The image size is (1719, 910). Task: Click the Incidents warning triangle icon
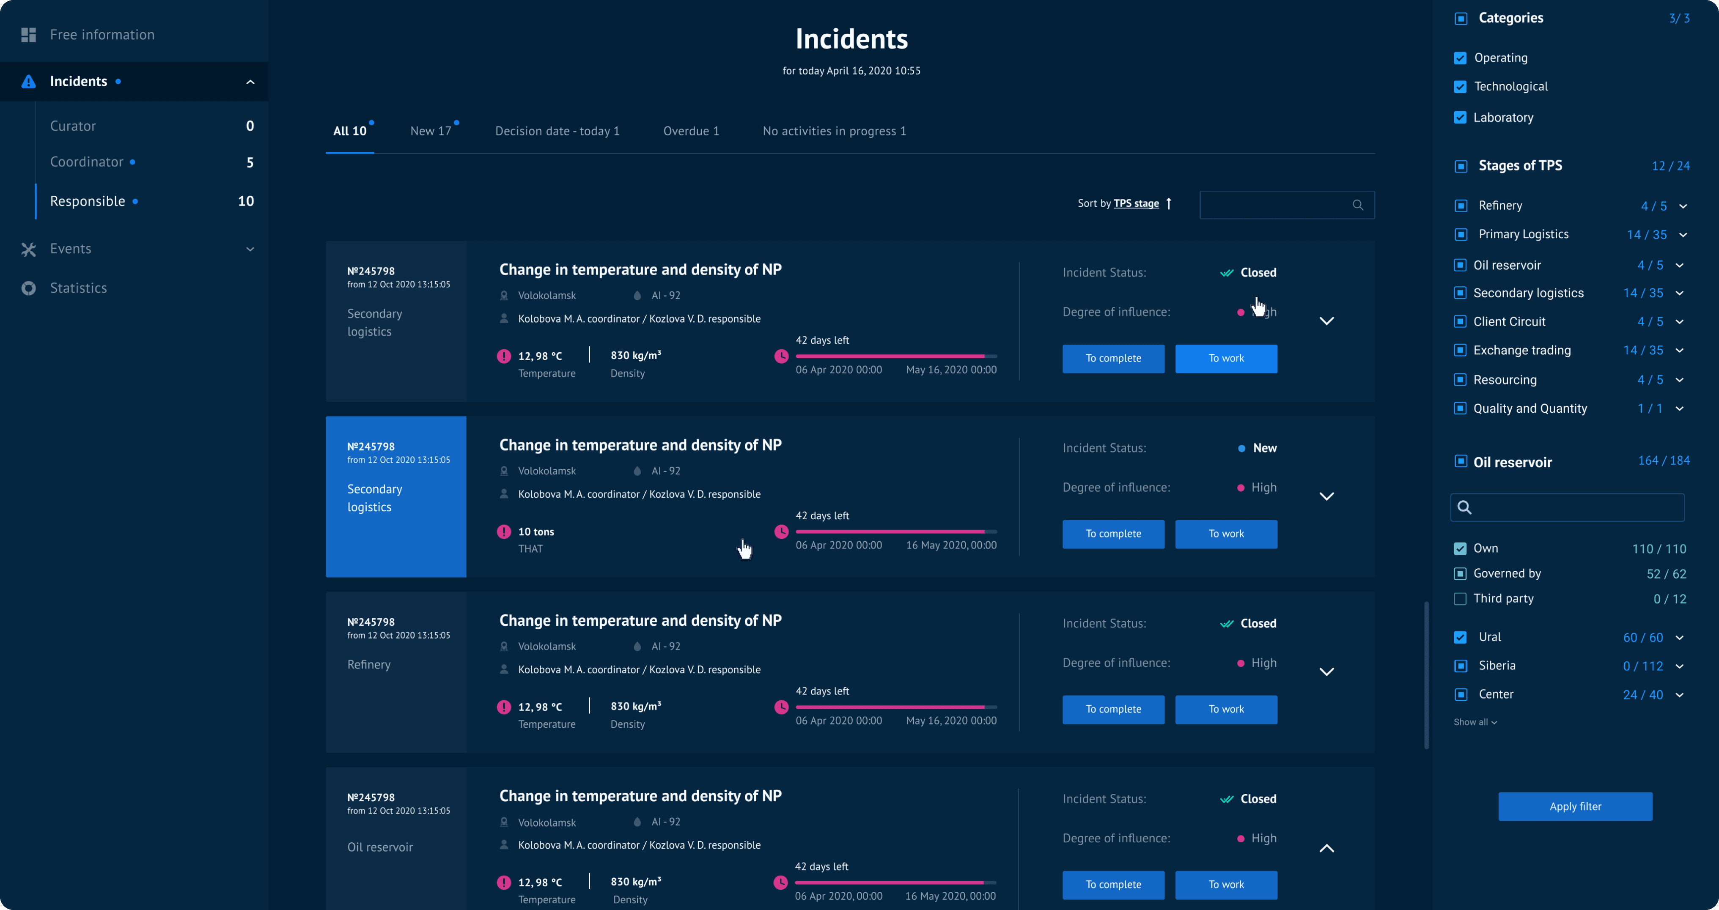tap(28, 81)
